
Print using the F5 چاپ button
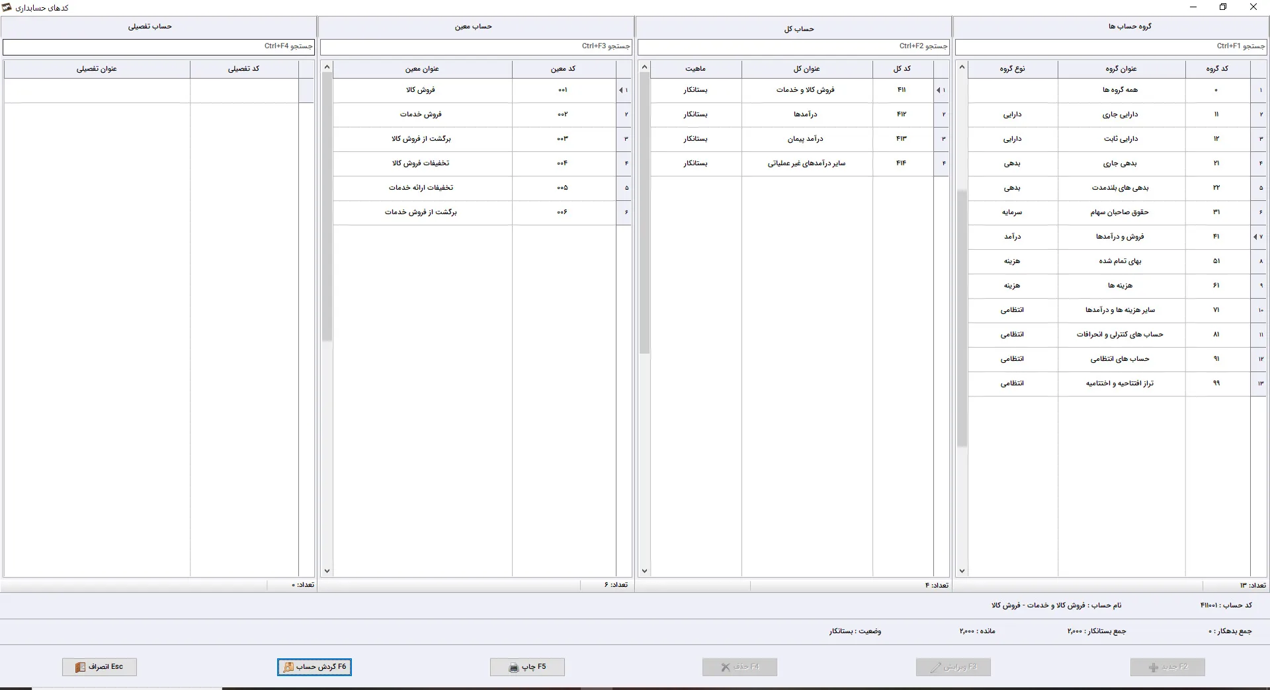click(x=527, y=667)
